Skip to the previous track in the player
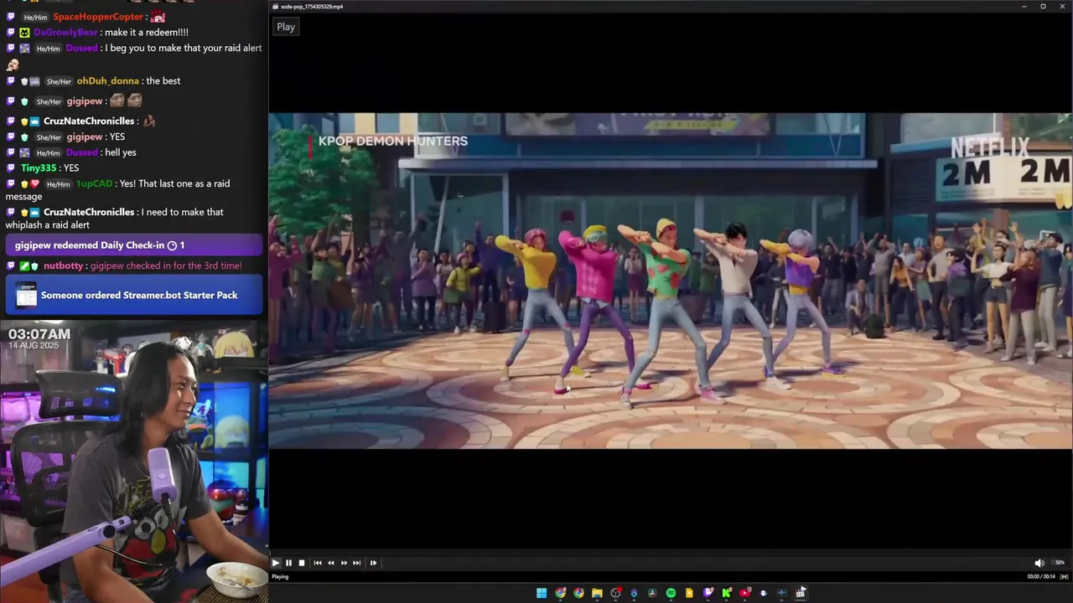1073x603 pixels. (x=318, y=563)
